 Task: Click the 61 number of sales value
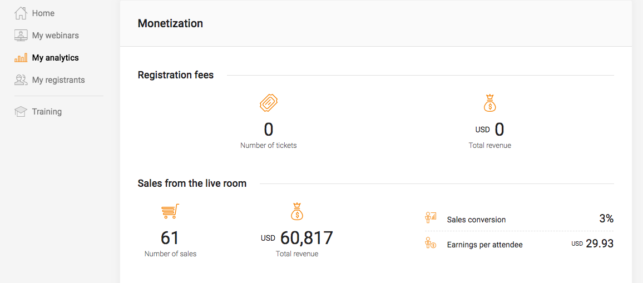pyautogui.click(x=170, y=238)
